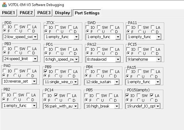
Task: Open the PB3 speed_limit function dropdown
Action: coord(35,59)
